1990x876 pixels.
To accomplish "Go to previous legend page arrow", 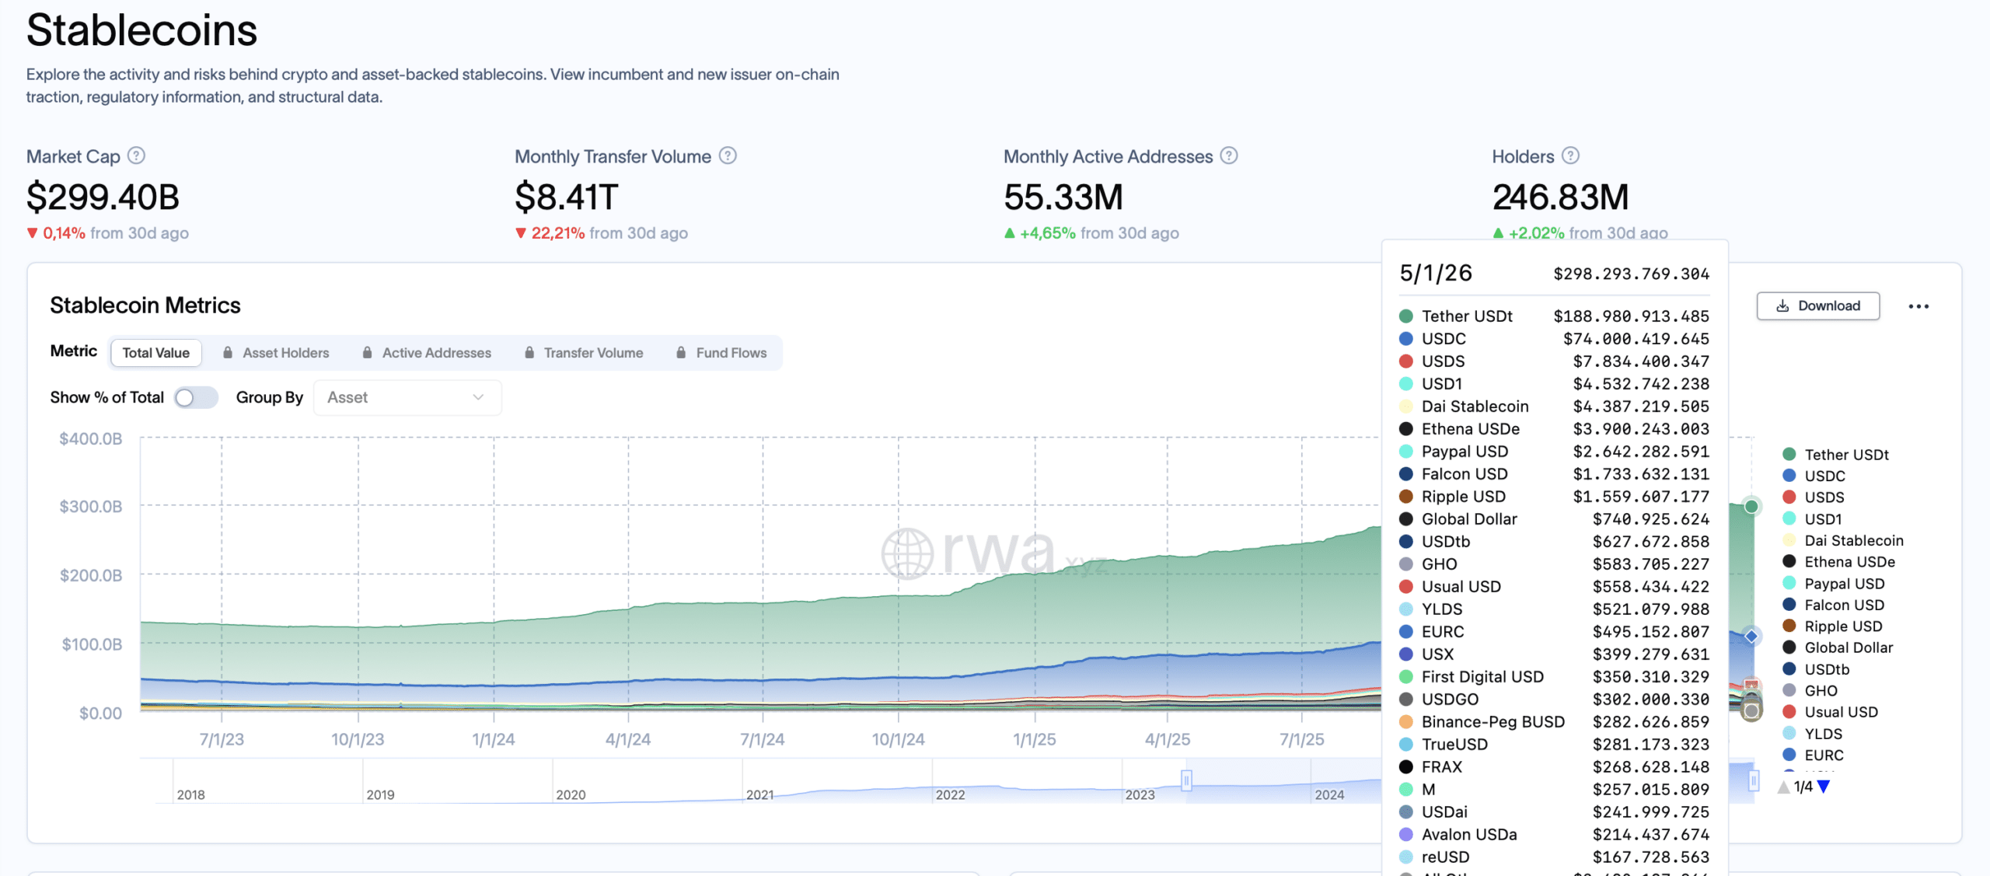I will point(1784,787).
